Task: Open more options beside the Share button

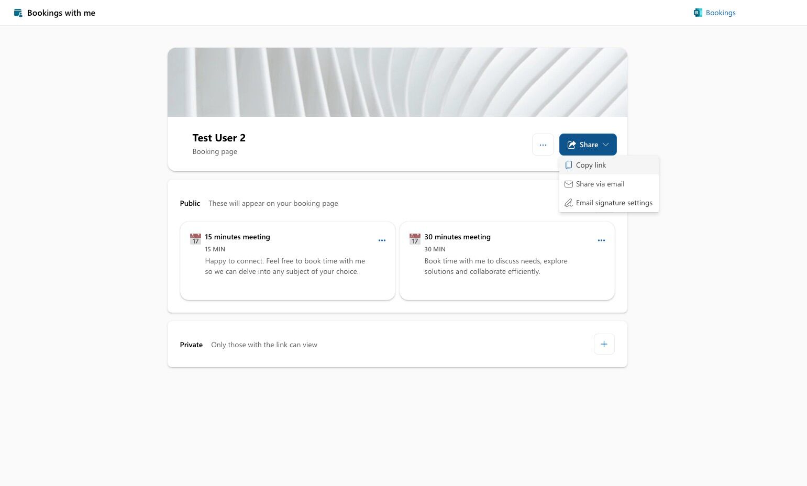Action: 543,145
